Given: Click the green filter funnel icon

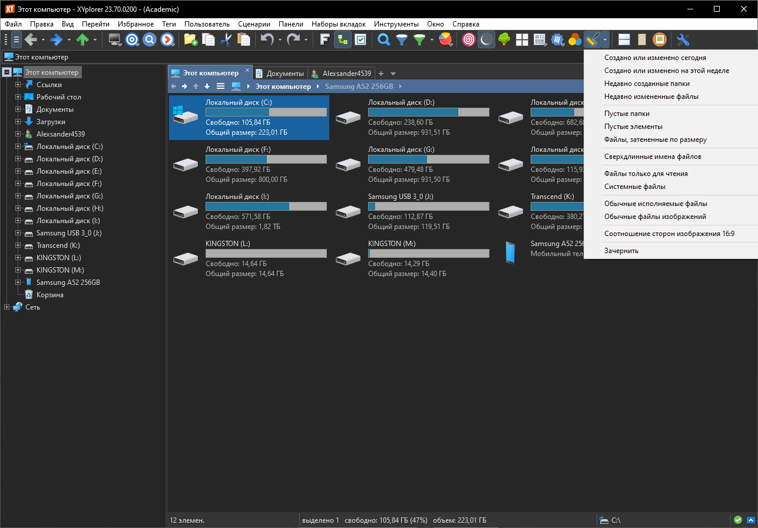Looking at the screenshot, I should 419,40.
